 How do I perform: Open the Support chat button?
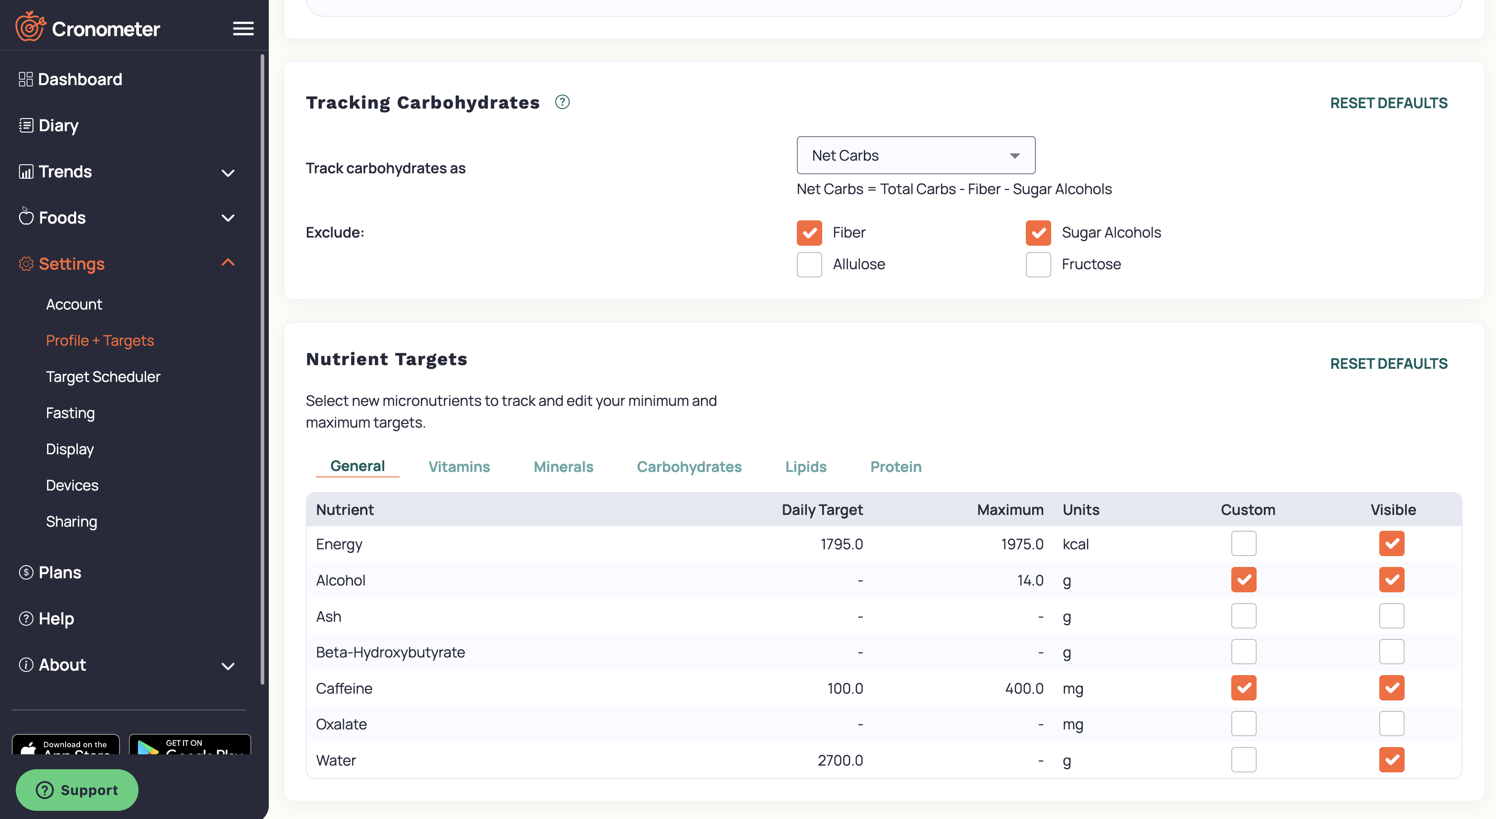76,790
